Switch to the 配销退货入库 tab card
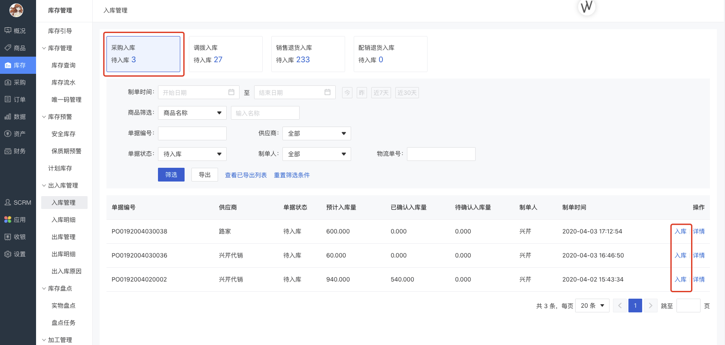Image resolution: width=725 pixels, height=345 pixels. pos(391,54)
